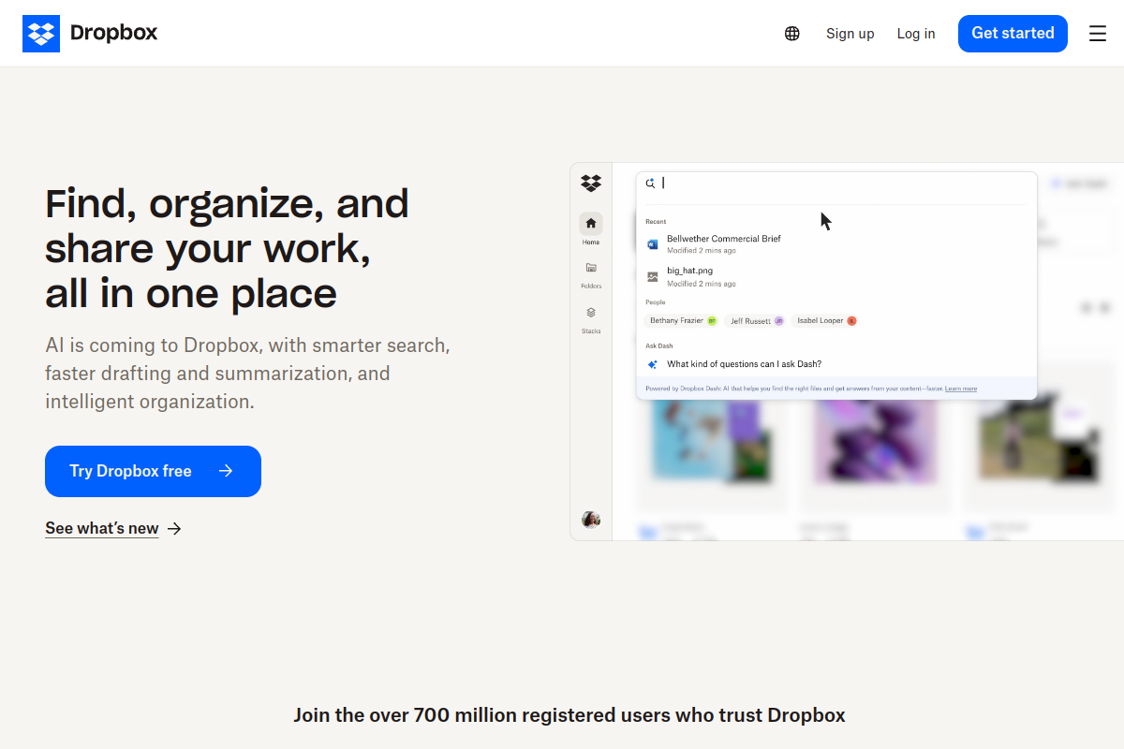
Task: Focus the Dash search input field
Action: 837,184
